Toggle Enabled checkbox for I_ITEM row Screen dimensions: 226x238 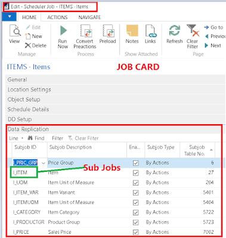136,173
